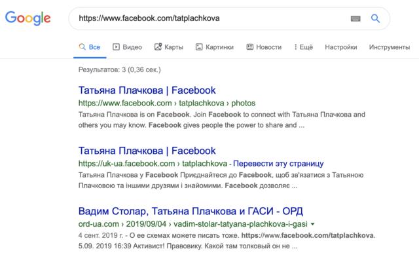This screenshot has height=268, width=419.
Task: Switch to the Карты tab
Action: (173, 47)
